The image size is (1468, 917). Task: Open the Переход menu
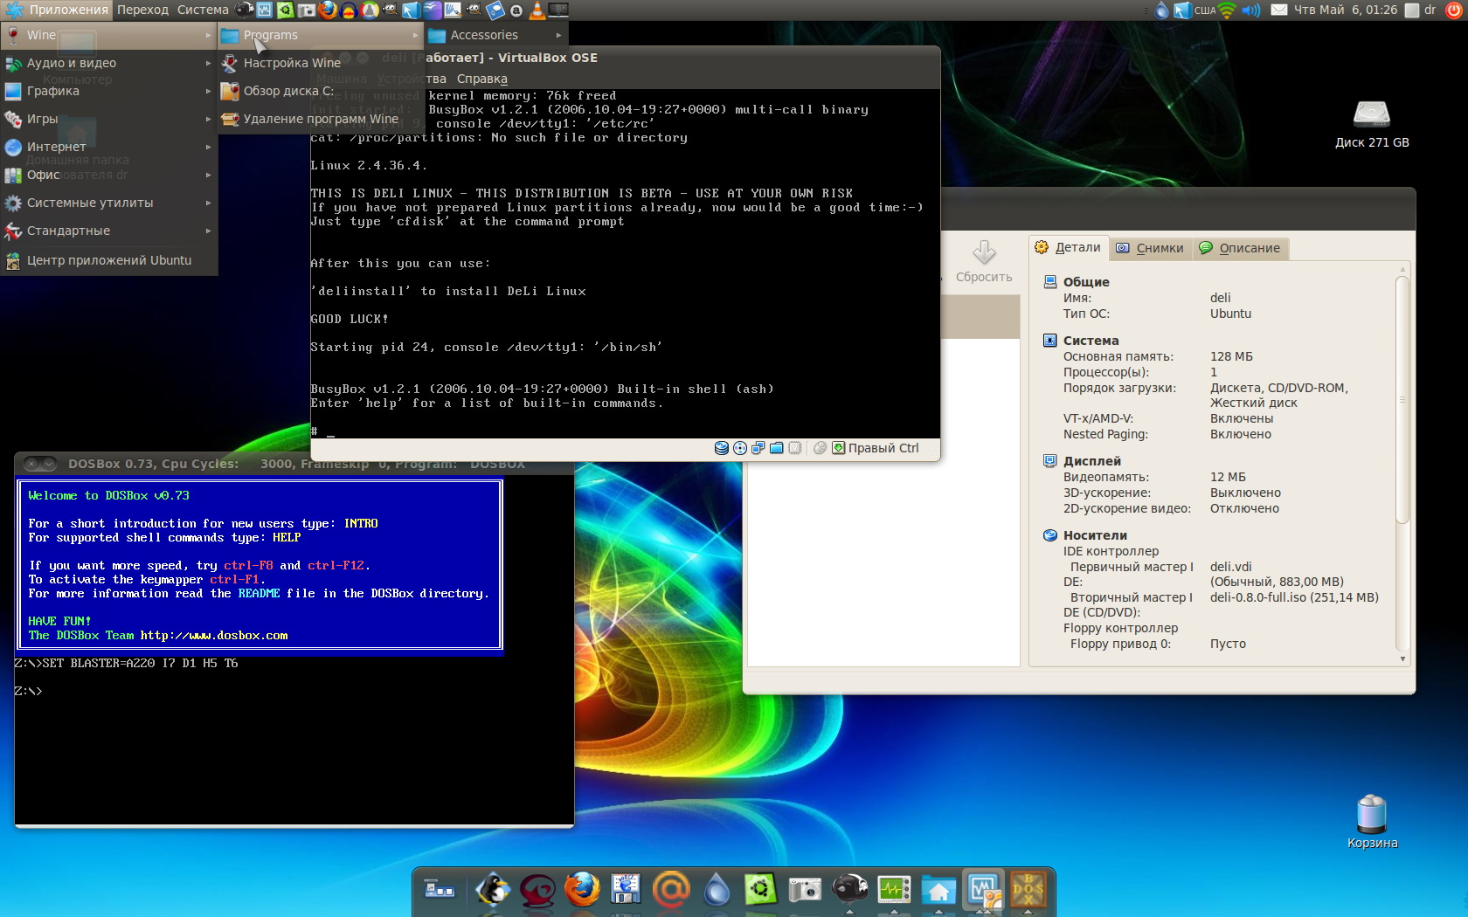(142, 10)
